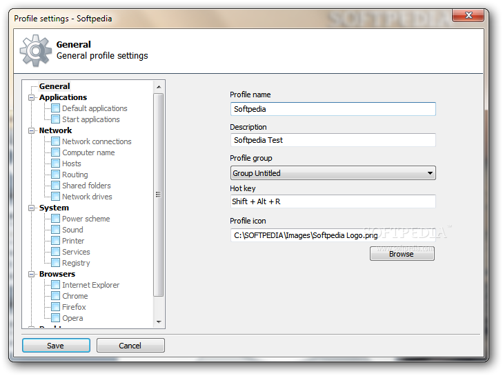503x376 pixels.
Task: Click the Services item icon
Action: tap(55, 252)
